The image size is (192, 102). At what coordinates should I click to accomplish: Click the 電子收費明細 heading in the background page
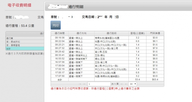[x=19, y=5]
